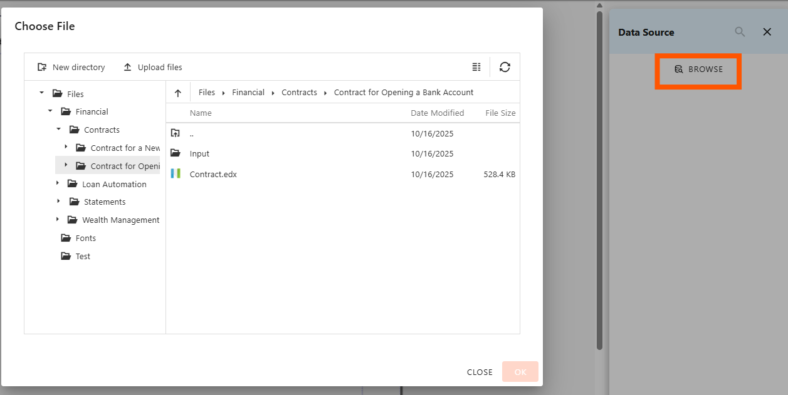Click the Input folder icon in the list
788x395 pixels.
coord(176,153)
